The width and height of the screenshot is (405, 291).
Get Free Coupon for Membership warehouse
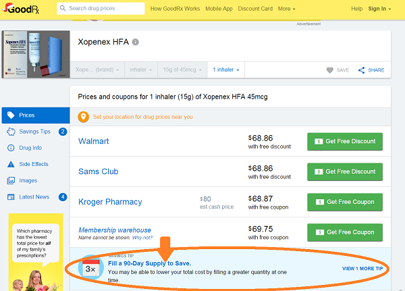point(345,232)
